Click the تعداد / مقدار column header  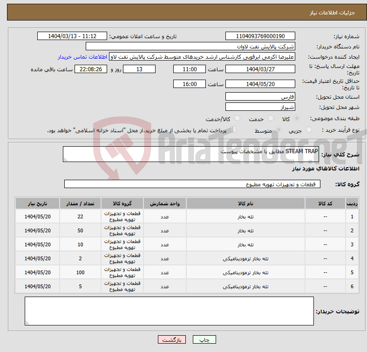(80, 203)
